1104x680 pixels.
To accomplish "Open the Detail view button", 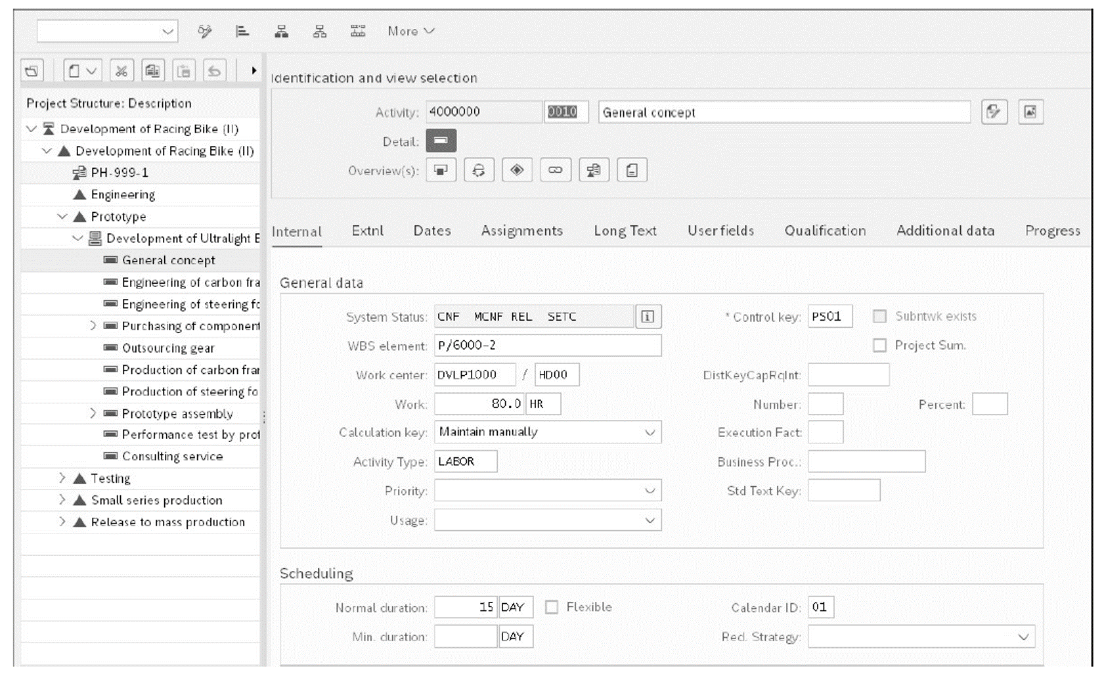I will point(441,141).
